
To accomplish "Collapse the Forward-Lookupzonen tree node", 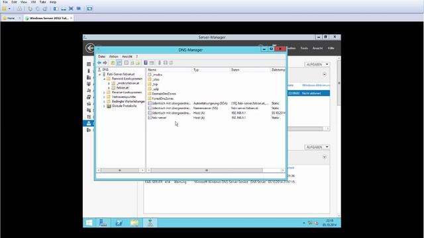I will [104, 79].
